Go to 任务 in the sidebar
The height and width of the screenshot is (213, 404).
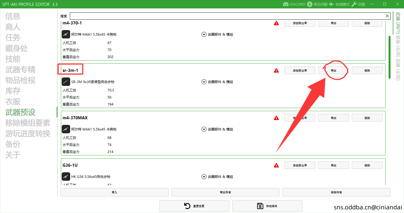tap(13, 38)
